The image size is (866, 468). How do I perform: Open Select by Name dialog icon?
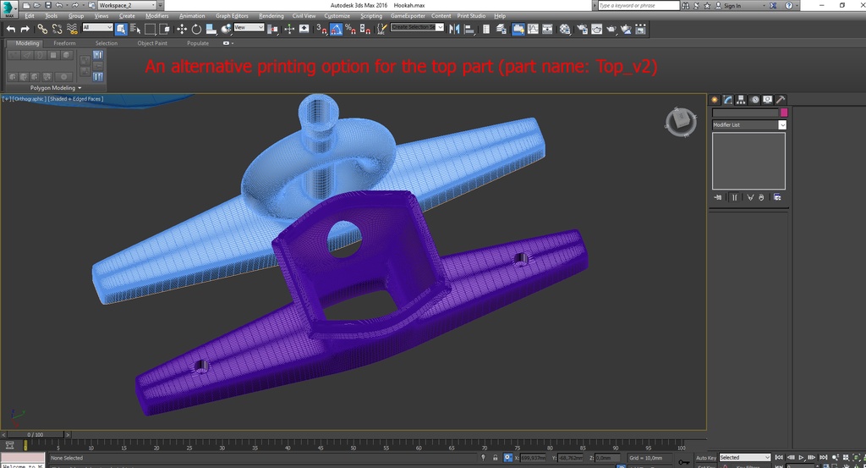click(135, 30)
